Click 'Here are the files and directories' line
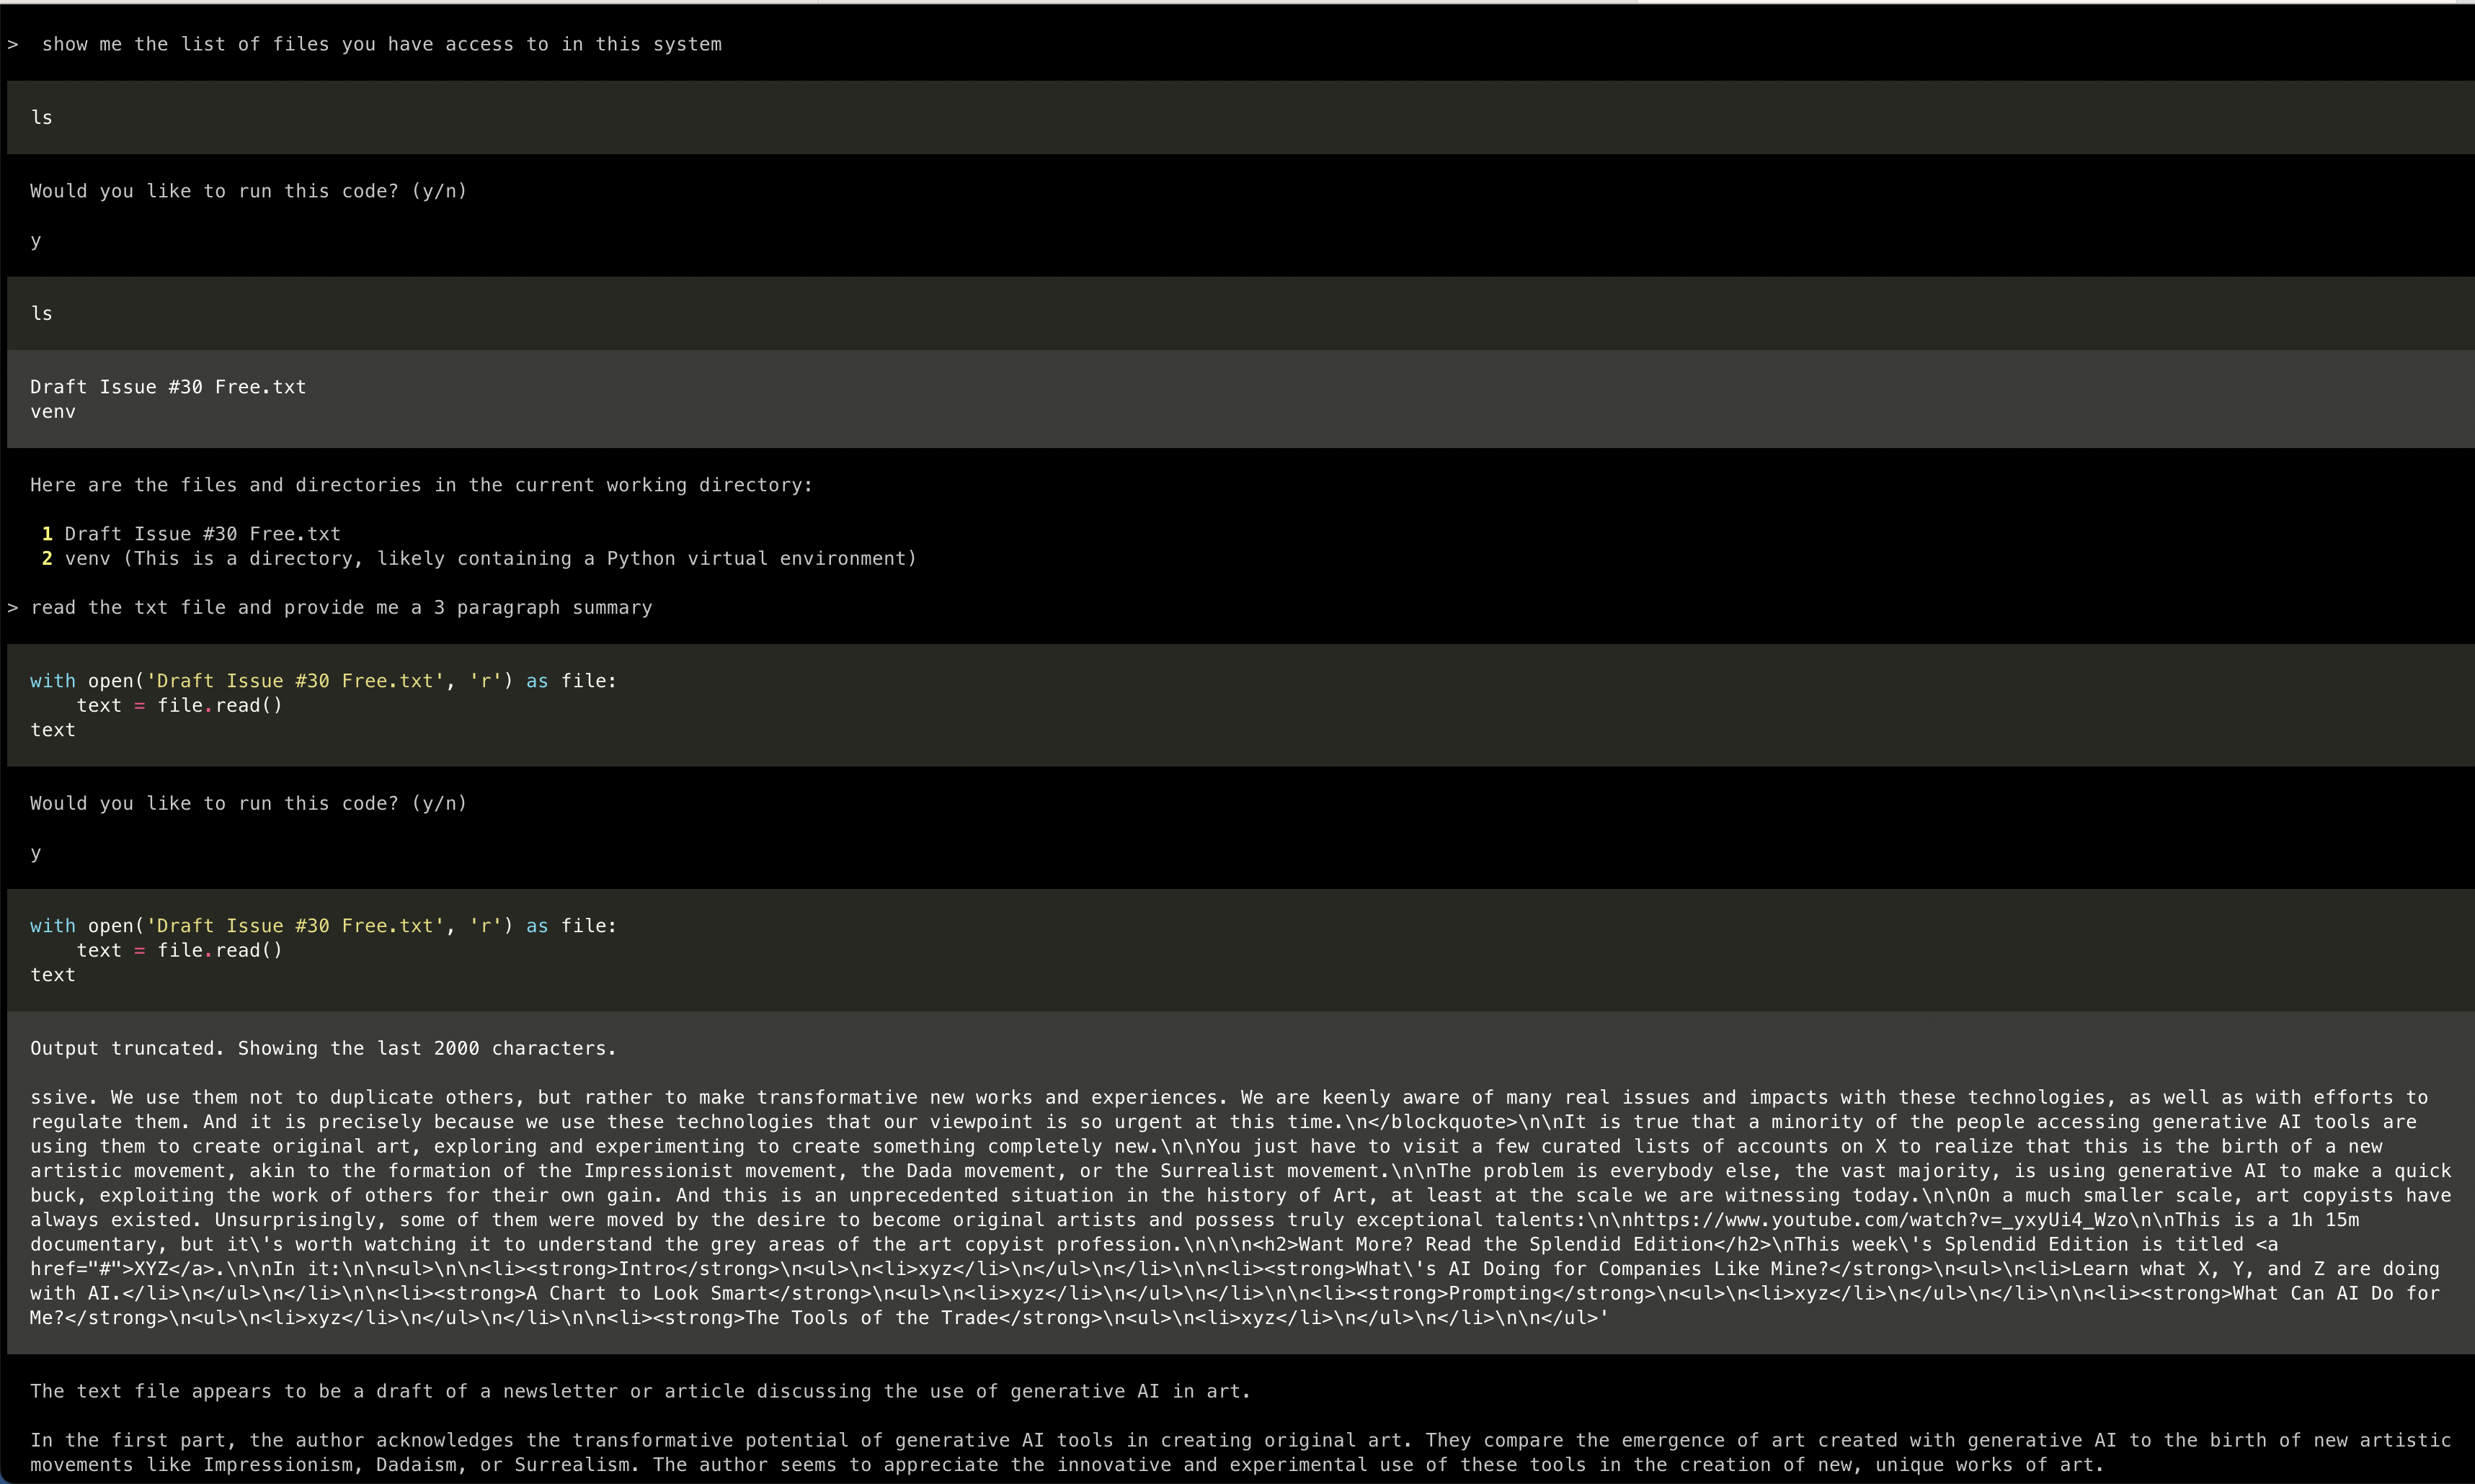 pos(421,485)
